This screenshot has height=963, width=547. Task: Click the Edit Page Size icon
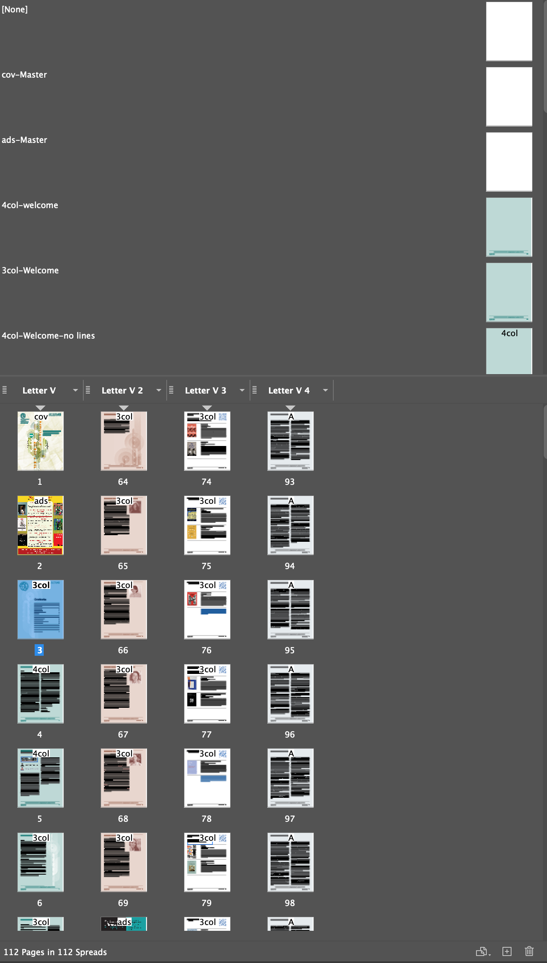point(483,951)
